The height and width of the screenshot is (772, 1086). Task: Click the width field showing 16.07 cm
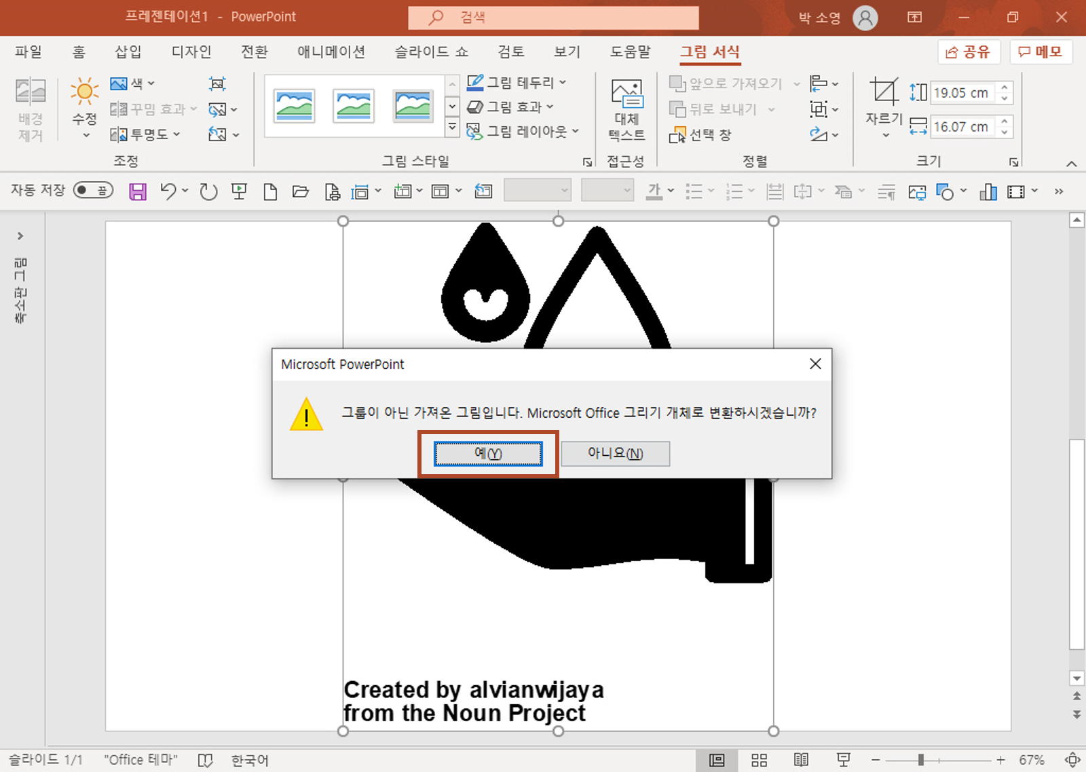point(962,127)
